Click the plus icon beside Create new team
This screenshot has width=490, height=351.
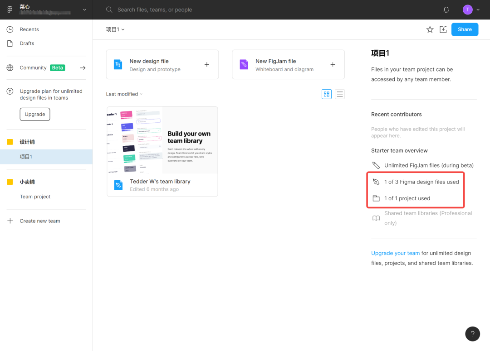click(10, 221)
